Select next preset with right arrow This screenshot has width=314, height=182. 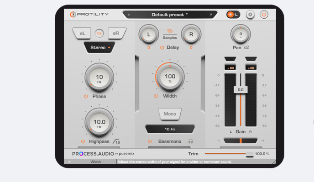pyautogui.click(x=211, y=15)
